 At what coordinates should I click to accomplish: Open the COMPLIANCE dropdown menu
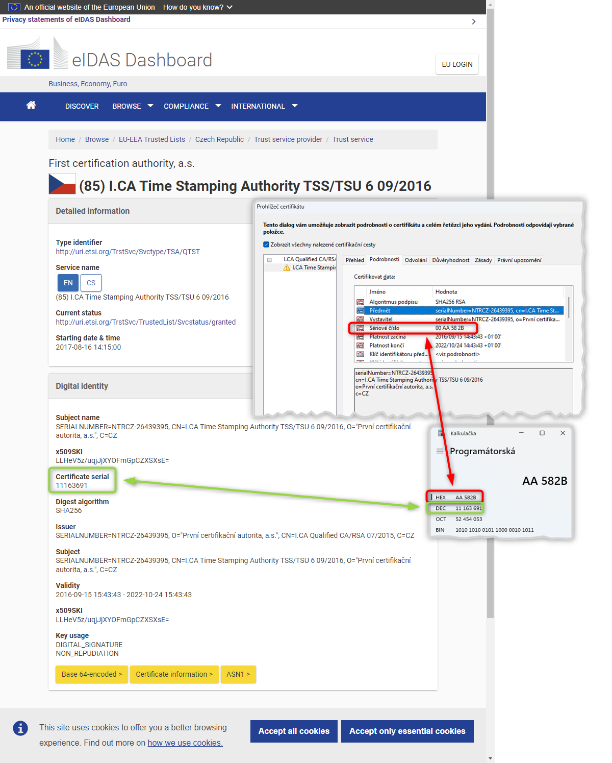tap(192, 106)
